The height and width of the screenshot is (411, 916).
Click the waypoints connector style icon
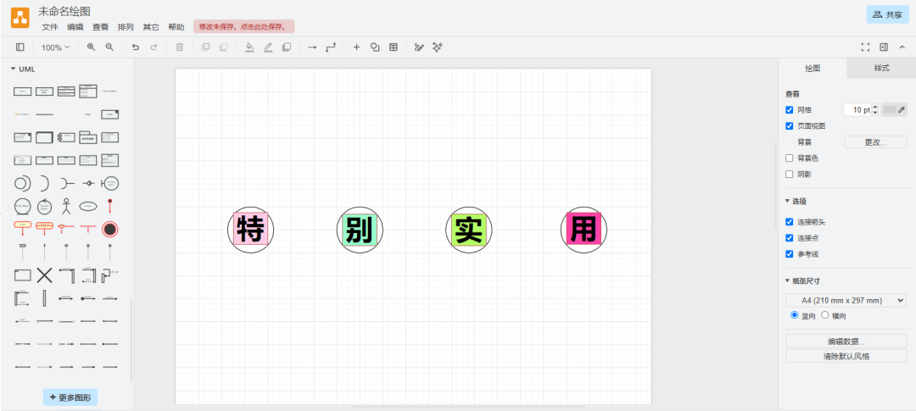point(331,47)
